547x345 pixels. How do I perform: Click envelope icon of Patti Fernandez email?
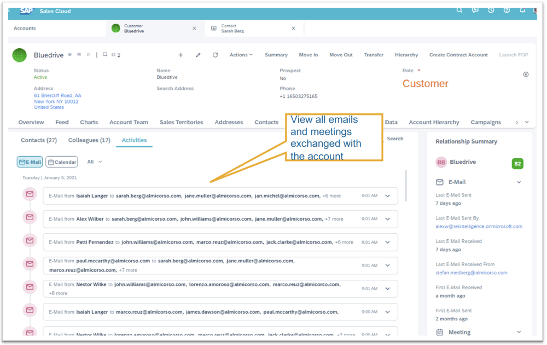coord(30,240)
